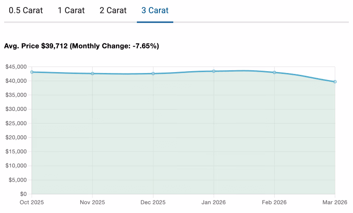353x213 pixels.
Task: Click the Dec 2025 data point
Action: pos(153,73)
